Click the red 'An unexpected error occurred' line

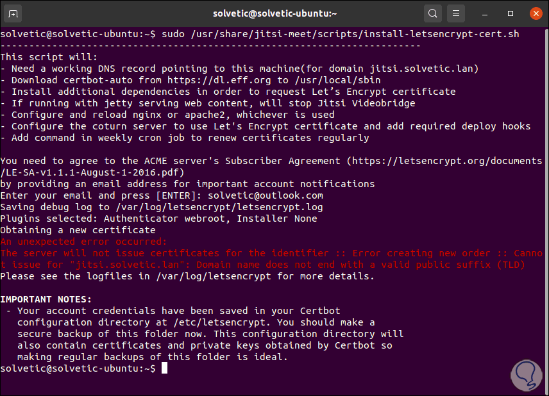point(83,242)
